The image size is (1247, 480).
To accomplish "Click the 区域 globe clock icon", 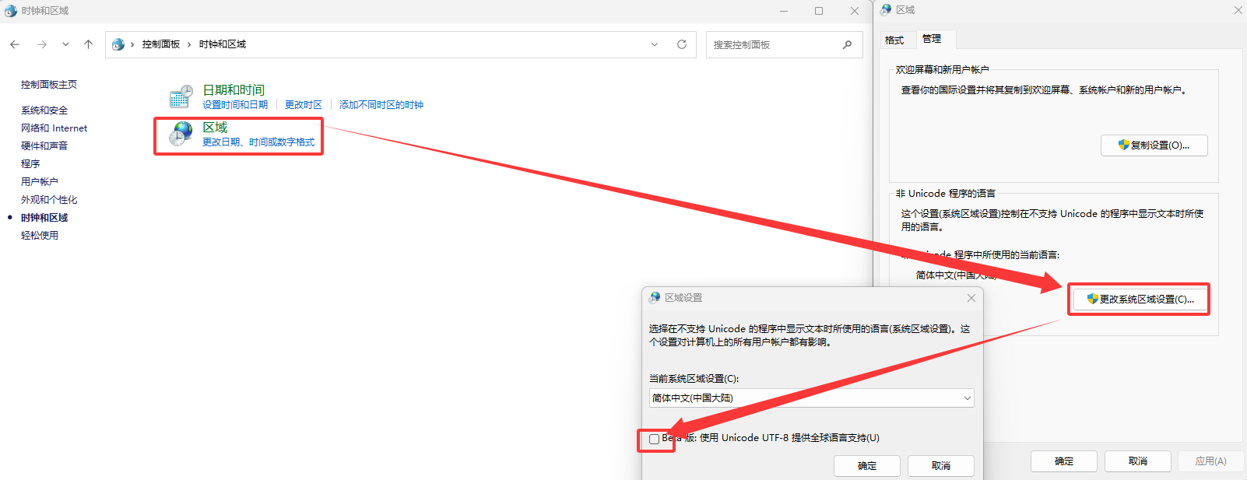I will (181, 134).
